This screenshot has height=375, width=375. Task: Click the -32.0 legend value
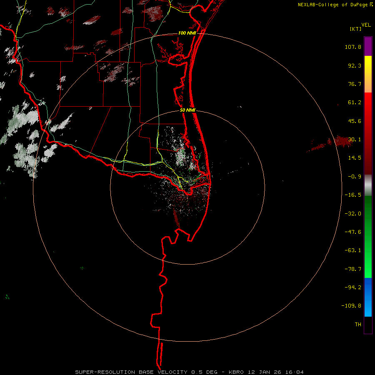(x=353, y=214)
